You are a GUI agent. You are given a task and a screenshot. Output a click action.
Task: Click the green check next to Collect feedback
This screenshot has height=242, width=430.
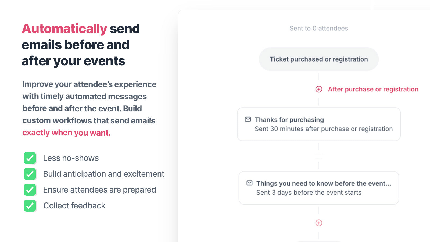pos(30,206)
